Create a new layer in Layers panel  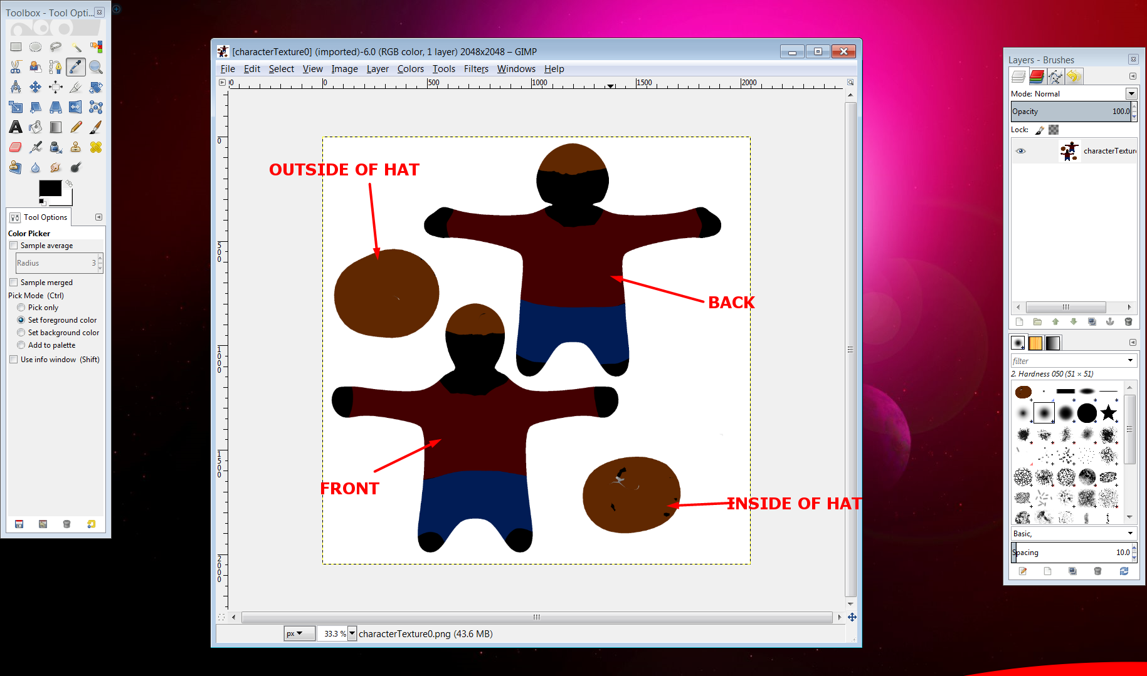(x=1019, y=322)
